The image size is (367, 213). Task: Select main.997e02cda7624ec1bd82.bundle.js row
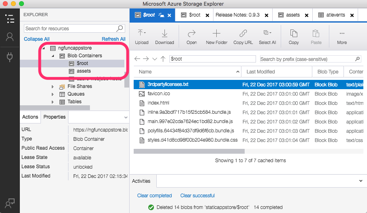pos(248,122)
